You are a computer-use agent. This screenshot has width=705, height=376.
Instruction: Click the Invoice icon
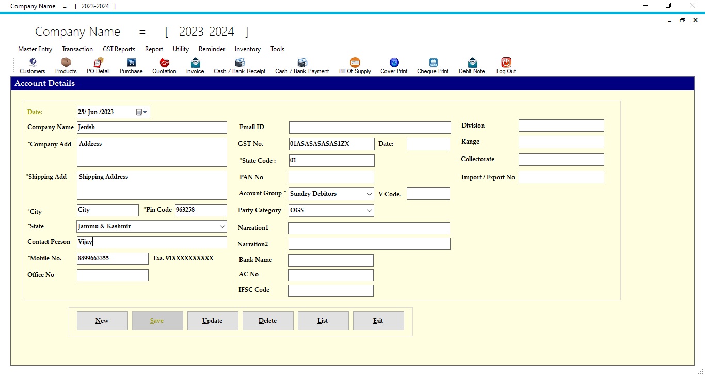(x=195, y=62)
